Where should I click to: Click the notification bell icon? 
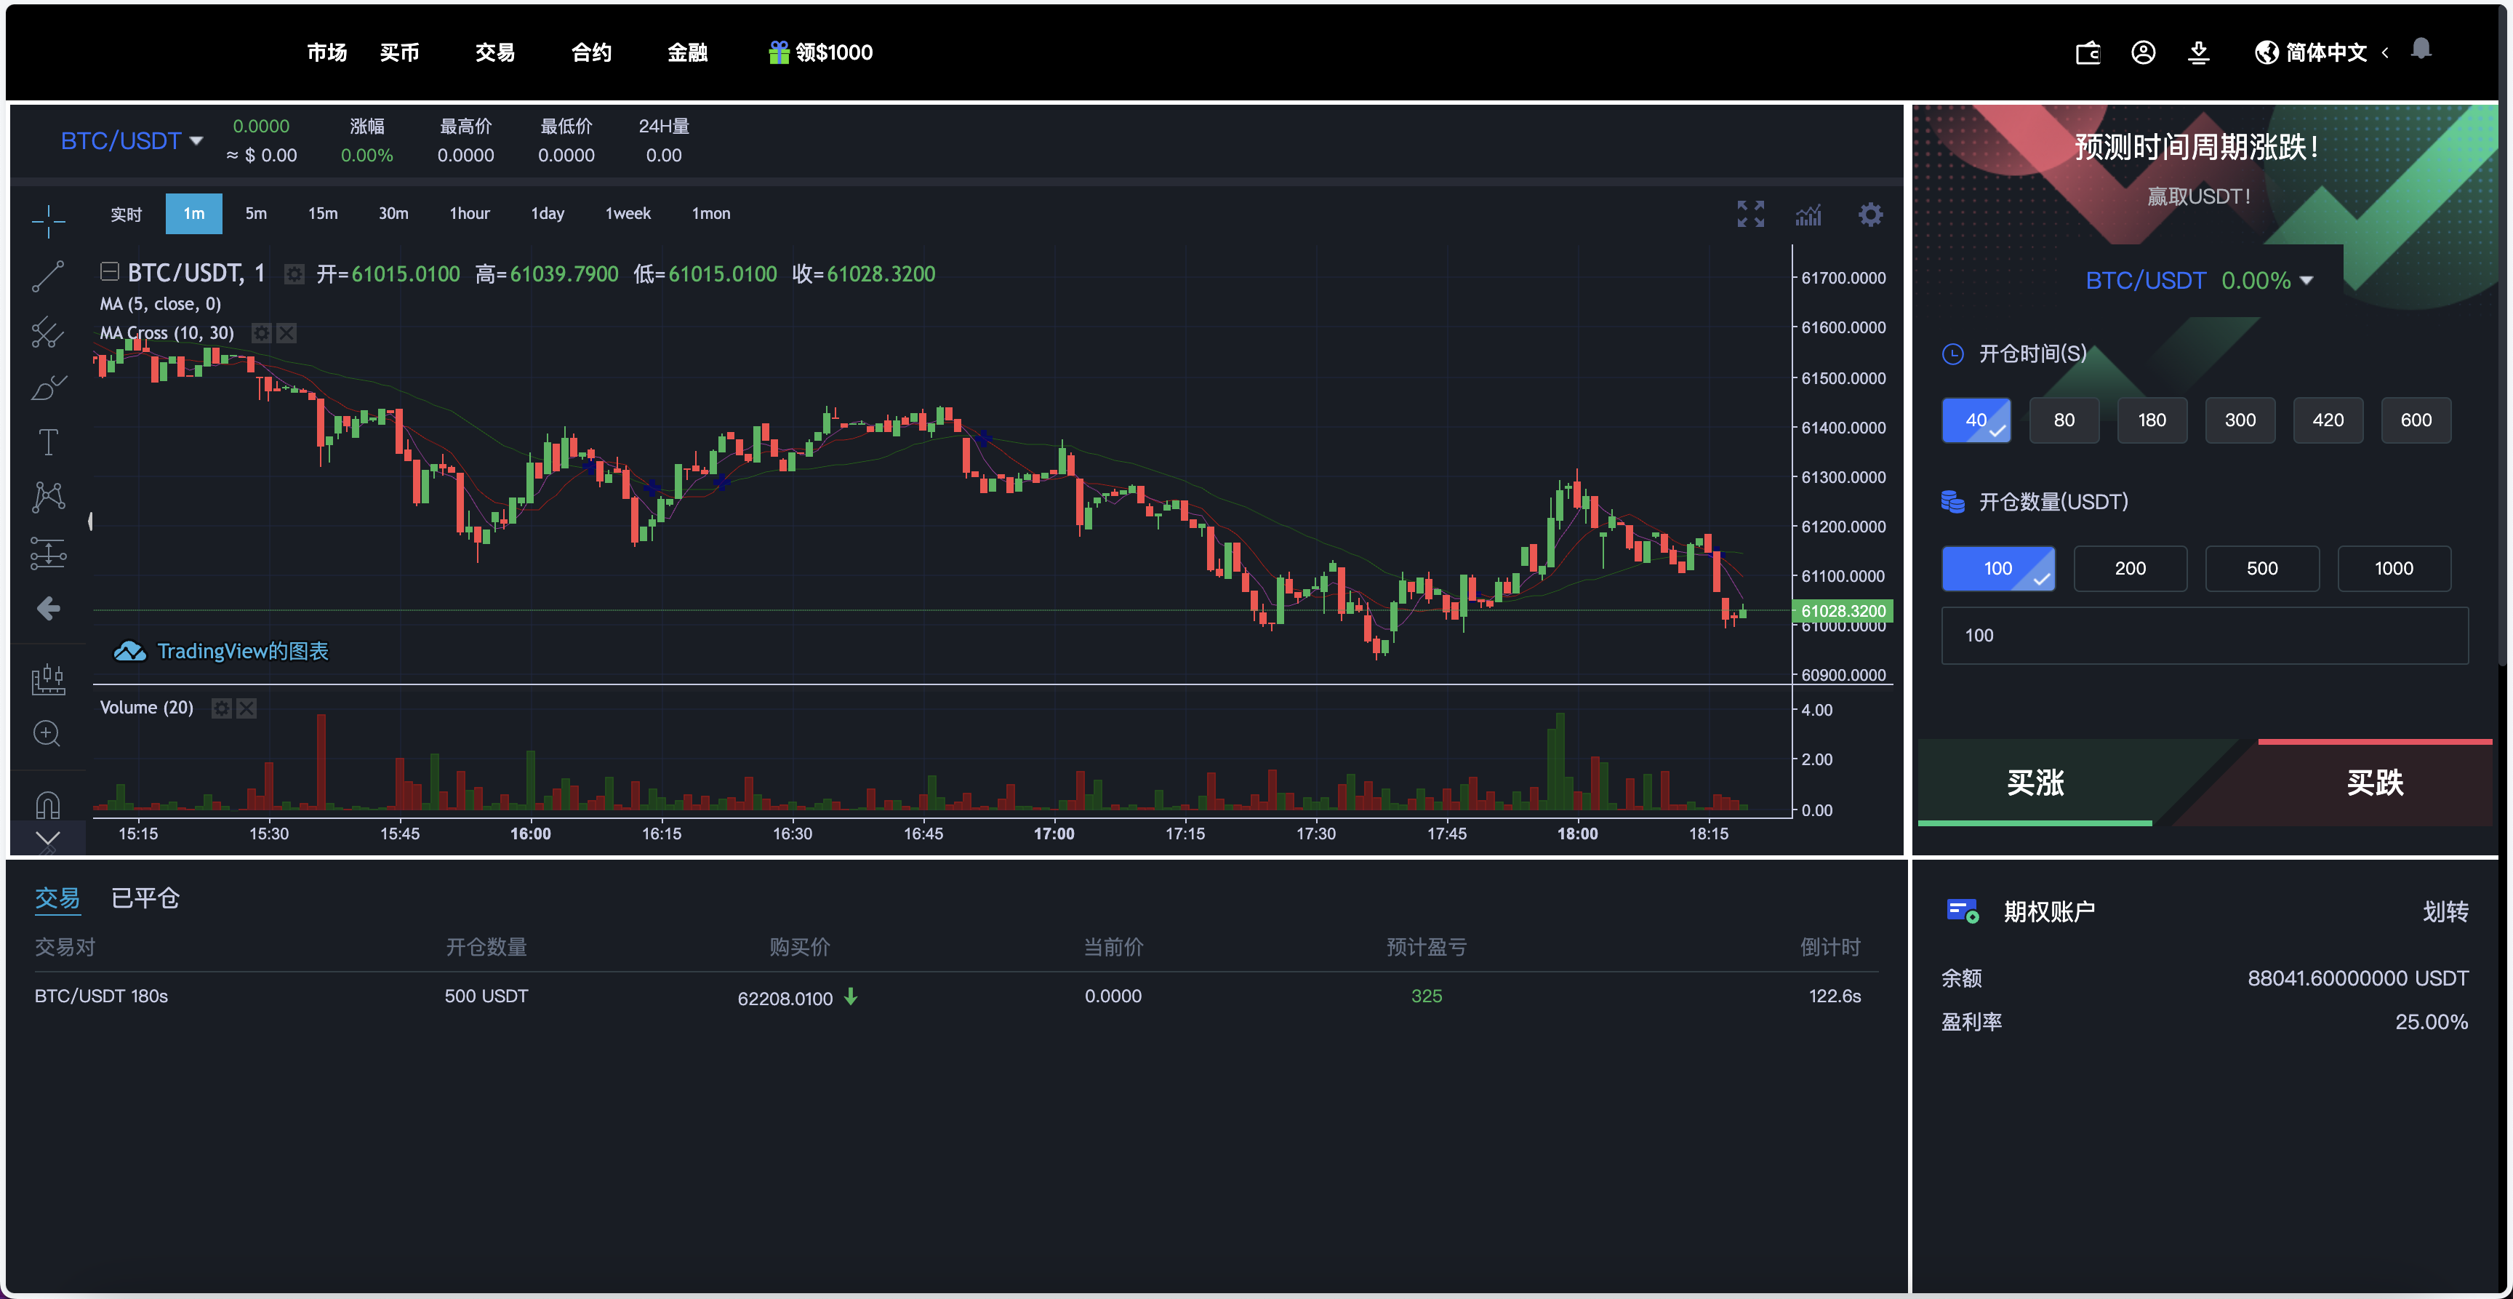coord(2421,49)
